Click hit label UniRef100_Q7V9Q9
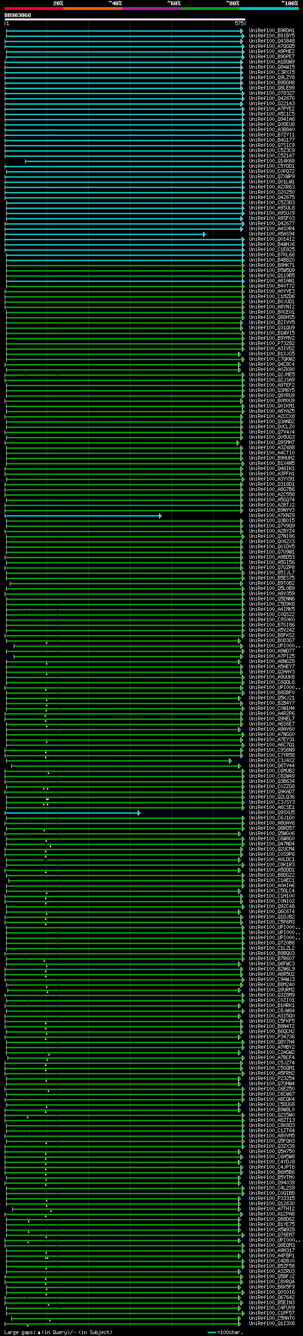Image resolution: width=303 pixels, height=1336 pixels. (x=271, y=526)
